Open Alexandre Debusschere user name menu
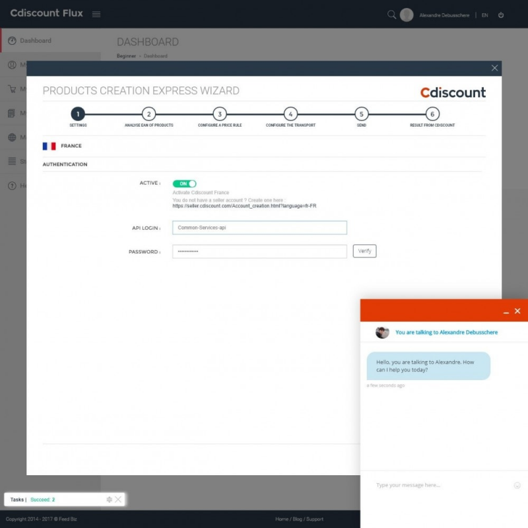The height and width of the screenshot is (528, 528). (444, 15)
